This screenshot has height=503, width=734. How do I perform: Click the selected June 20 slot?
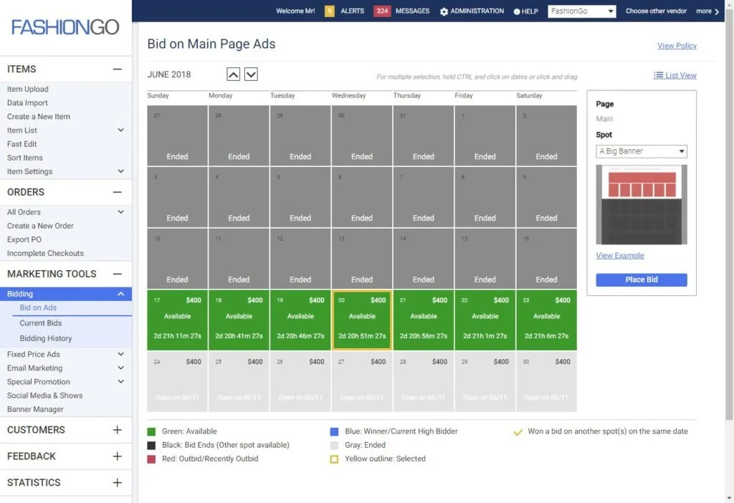click(x=362, y=320)
